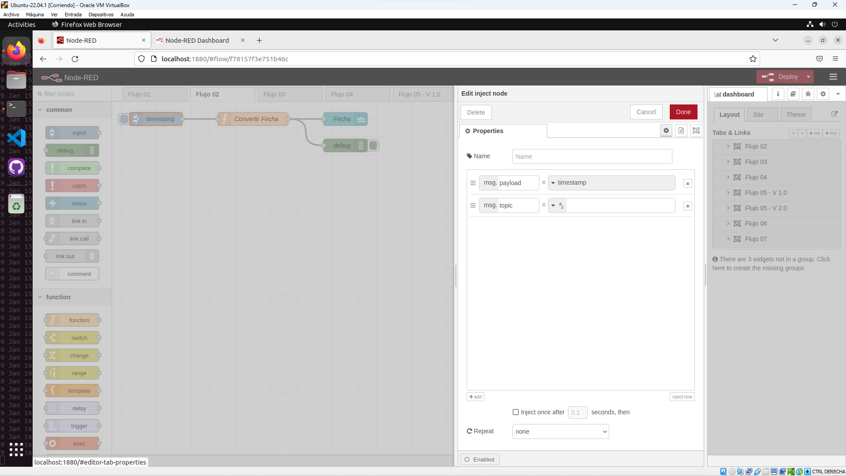The width and height of the screenshot is (846, 476).
Task: Open debug messages bug icon
Action: [x=808, y=94]
